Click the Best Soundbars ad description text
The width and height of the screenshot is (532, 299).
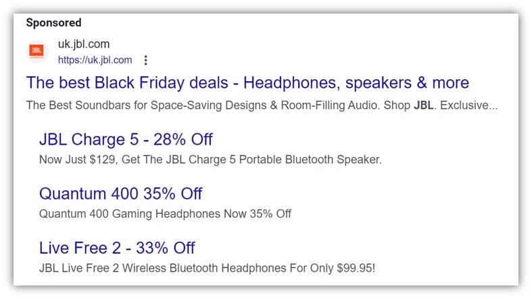pyautogui.click(x=203, y=106)
